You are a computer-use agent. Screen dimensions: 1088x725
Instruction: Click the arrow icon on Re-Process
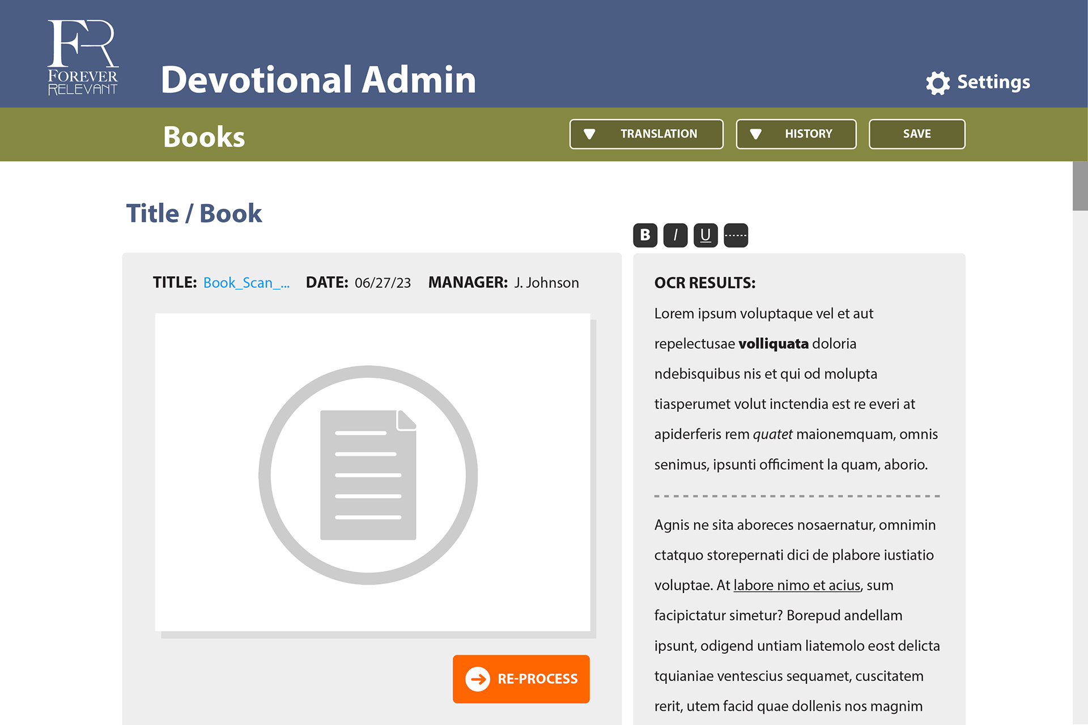(477, 679)
